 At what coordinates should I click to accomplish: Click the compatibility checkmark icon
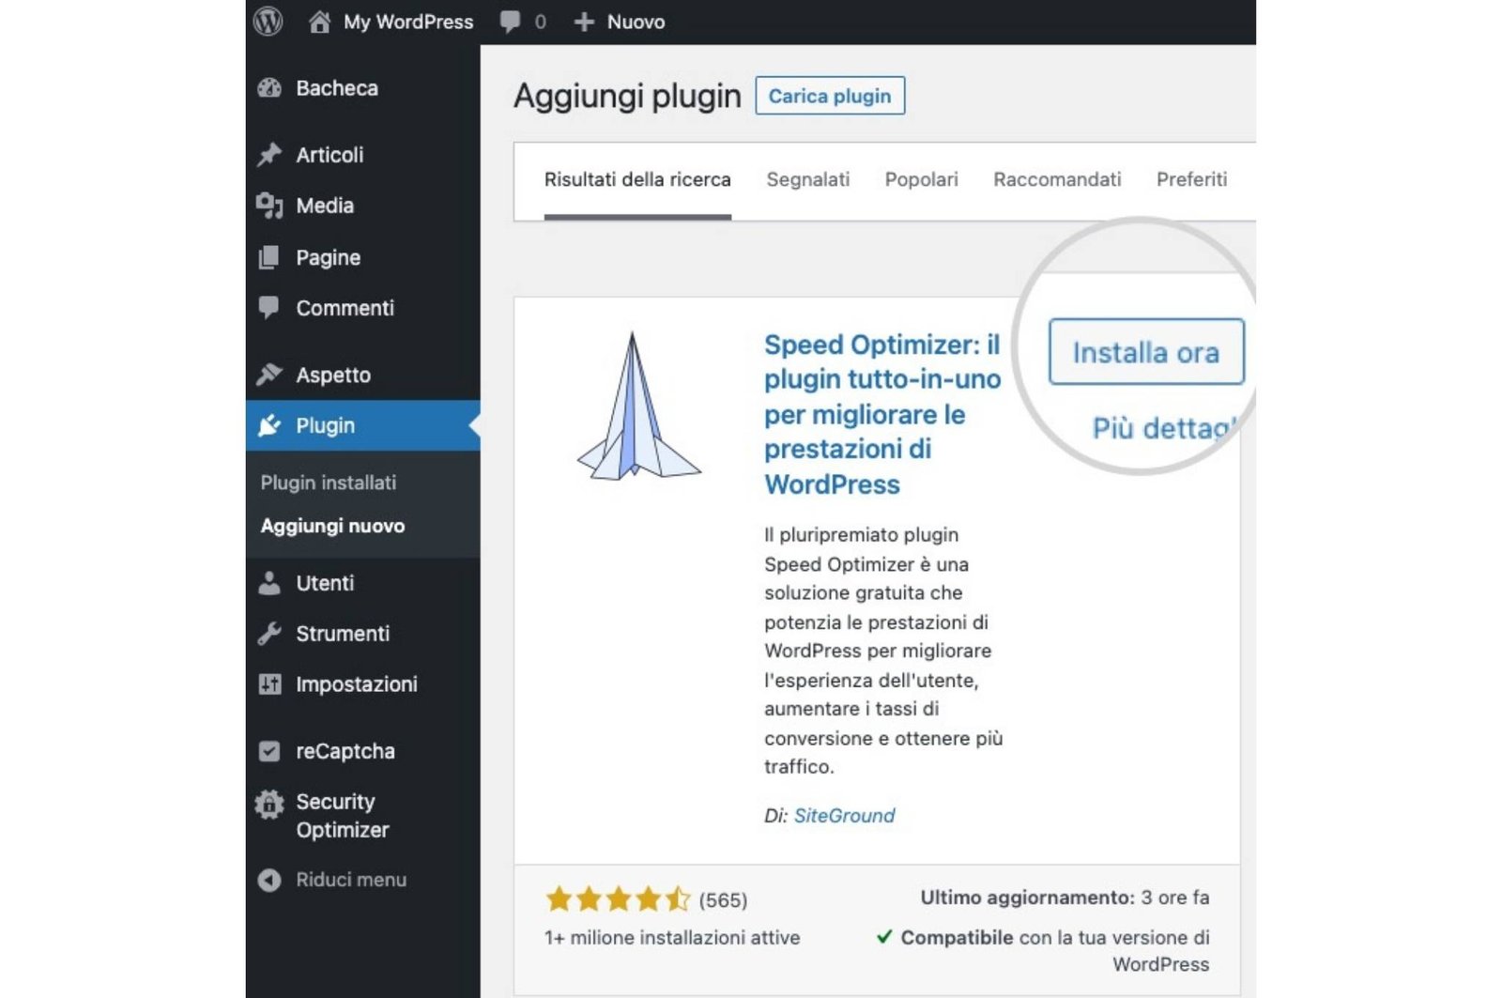pyautogui.click(x=883, y=936)
